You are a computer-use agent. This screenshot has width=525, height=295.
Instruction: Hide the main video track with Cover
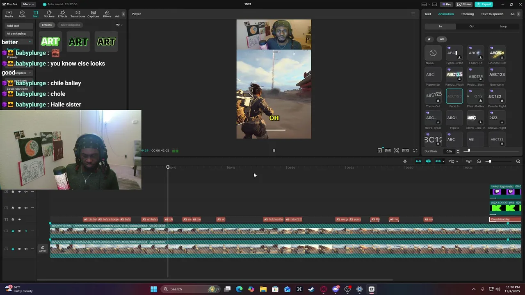pos(19,249)
